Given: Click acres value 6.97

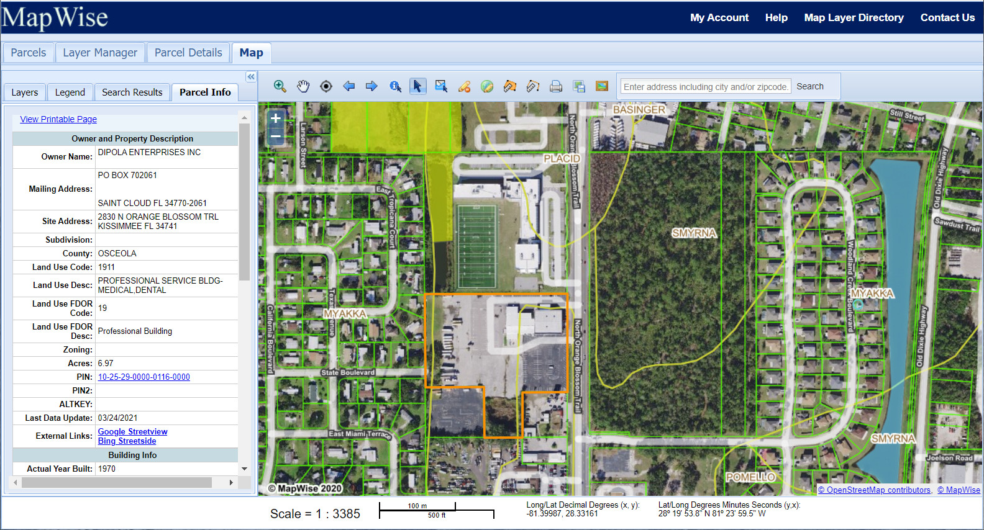Looking at the screenshot, I should pyautogui.click(x=106, y=363).
